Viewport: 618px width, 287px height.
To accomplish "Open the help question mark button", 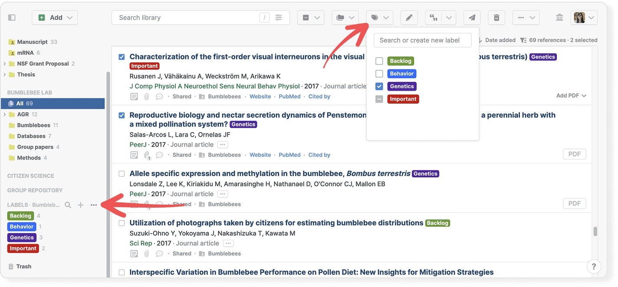I will click(594, 266).
